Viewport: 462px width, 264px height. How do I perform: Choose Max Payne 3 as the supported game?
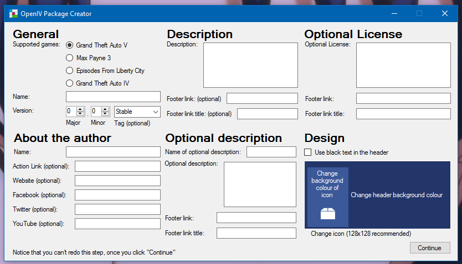click(70, 58)
